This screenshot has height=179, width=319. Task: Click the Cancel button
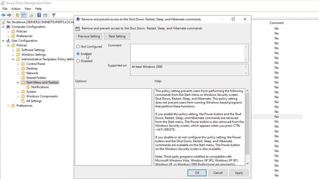[218, 173]
